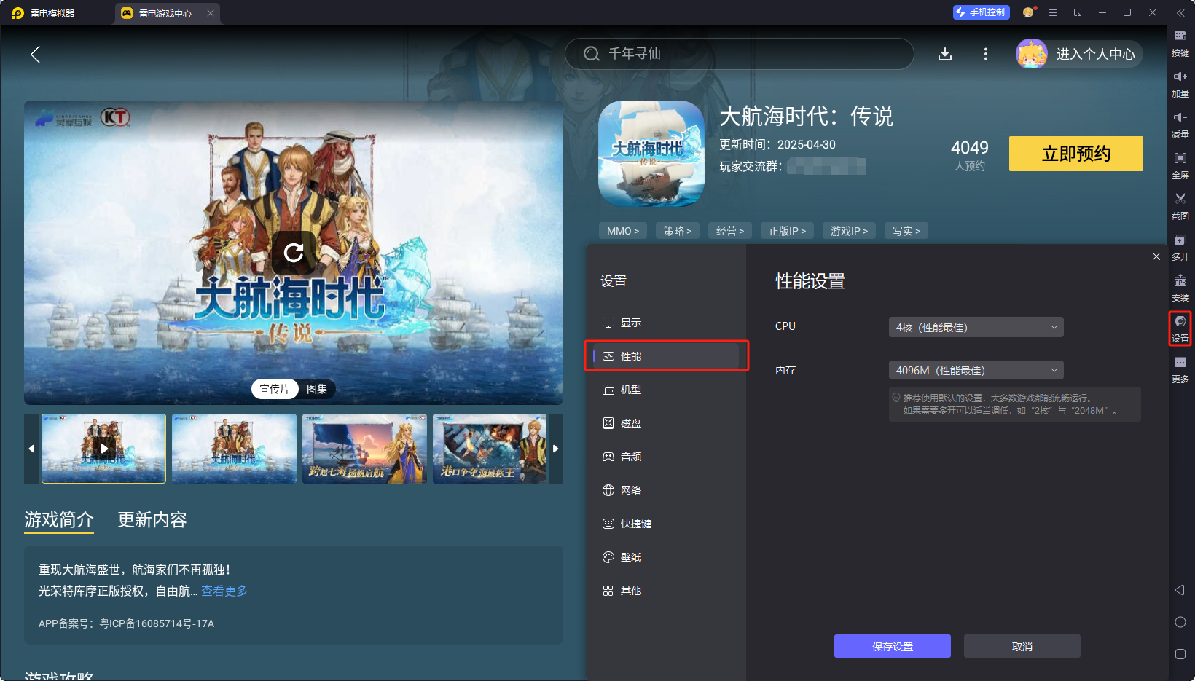This screenshot has width=1195, height=681.
Task: Click the 经营 tag
Action: point(730,231)
